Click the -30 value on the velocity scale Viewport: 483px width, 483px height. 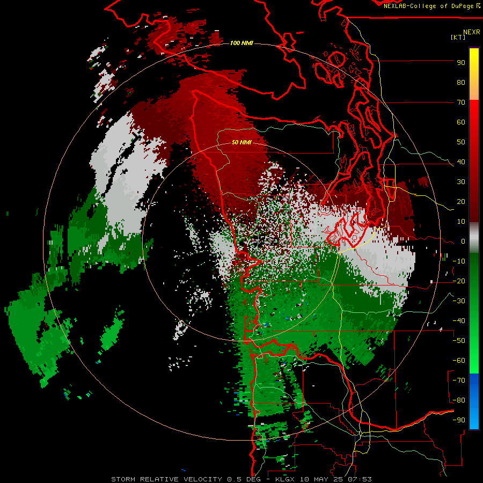(459, 301)
